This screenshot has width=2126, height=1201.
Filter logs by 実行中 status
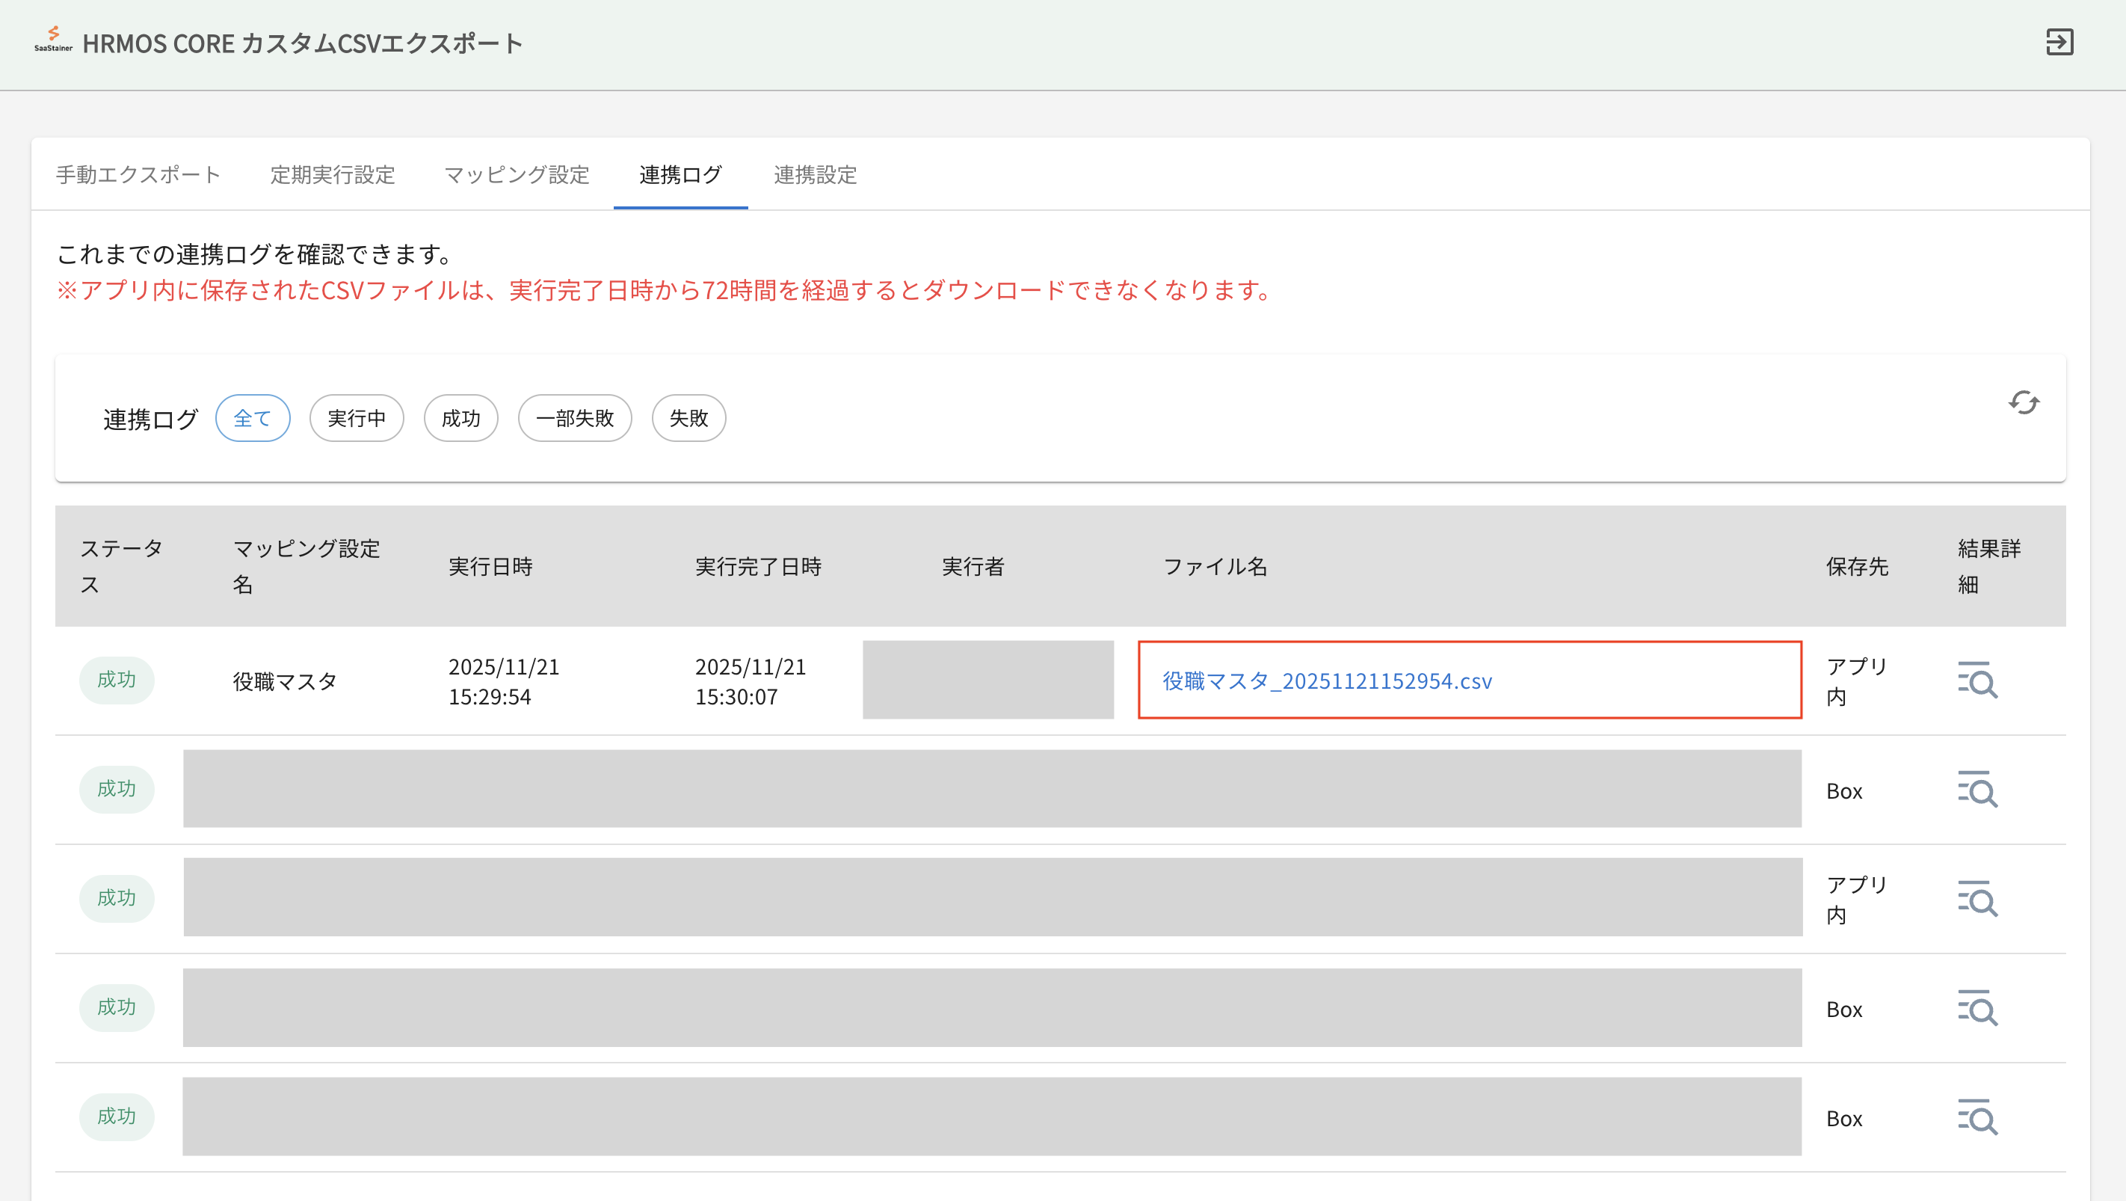pos(357,419)
